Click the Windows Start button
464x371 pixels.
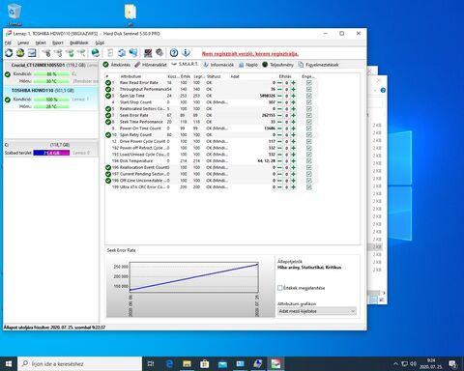click(9, 364)
